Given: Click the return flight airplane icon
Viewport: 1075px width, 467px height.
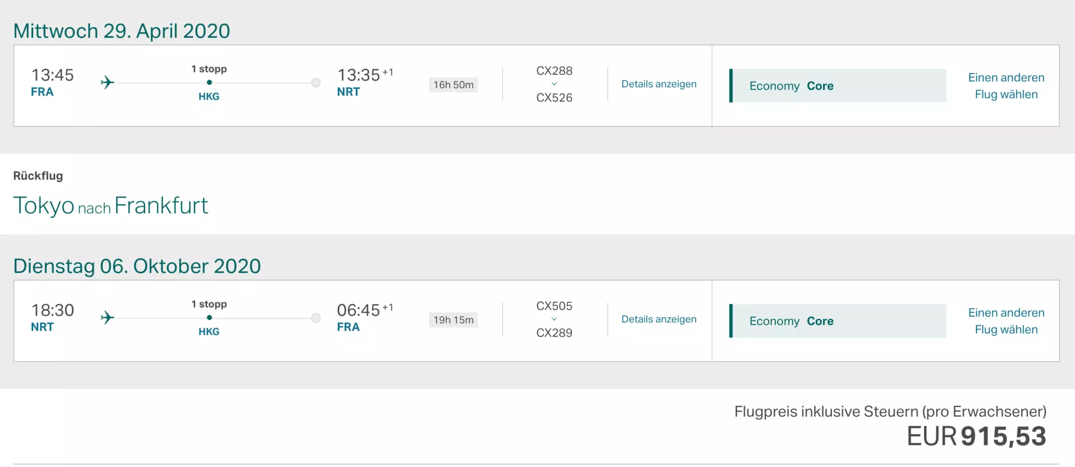Looking at the screenshot, I should coord(107,318).
